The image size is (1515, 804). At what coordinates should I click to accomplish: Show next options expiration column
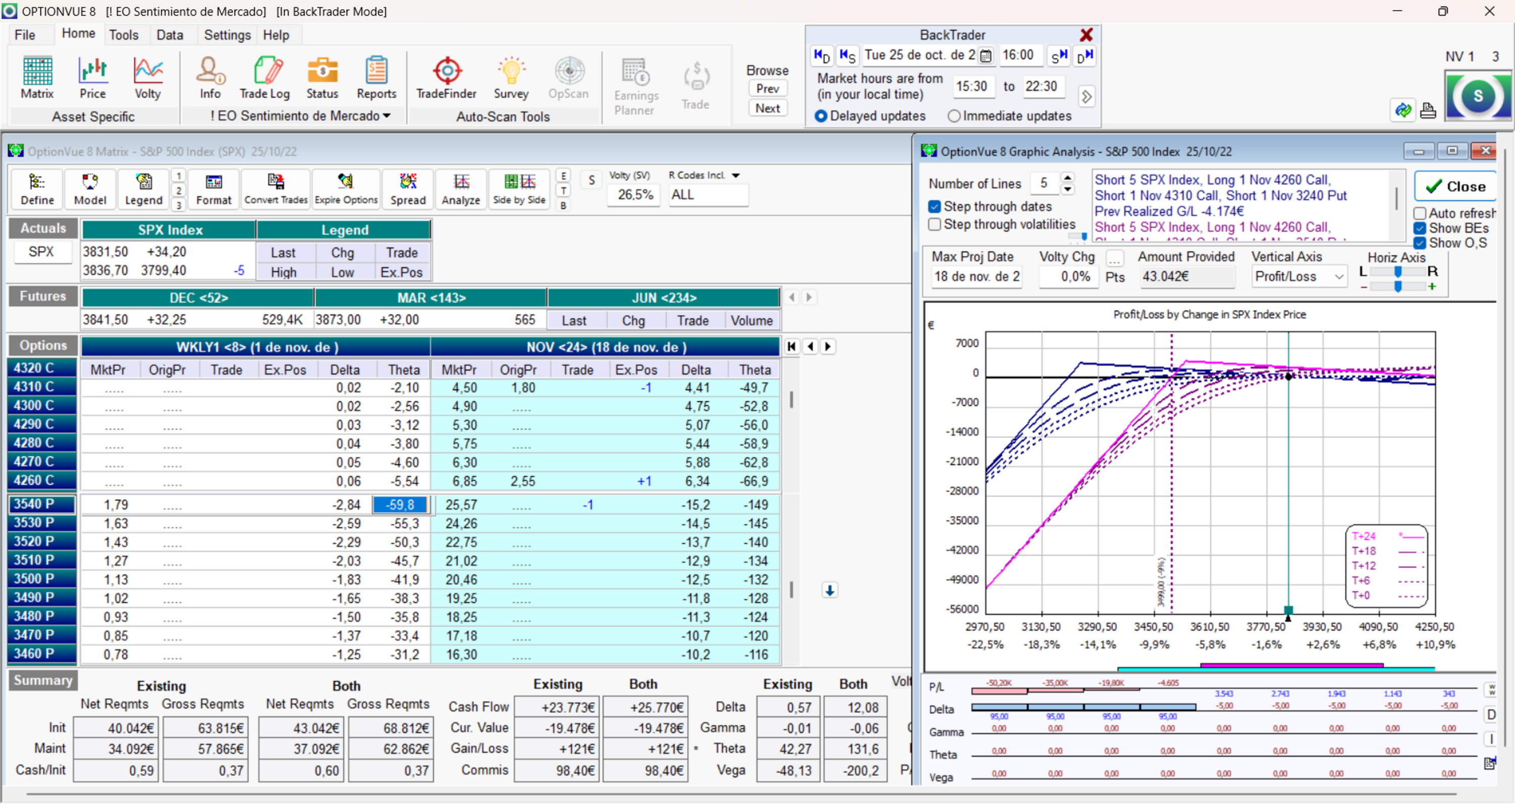[828, 347]
